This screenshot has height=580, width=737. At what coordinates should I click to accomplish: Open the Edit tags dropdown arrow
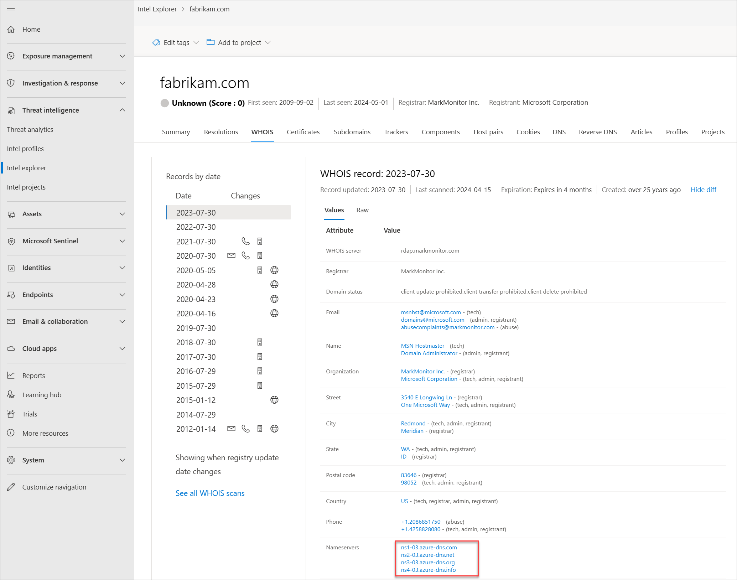tap(196, 42)
